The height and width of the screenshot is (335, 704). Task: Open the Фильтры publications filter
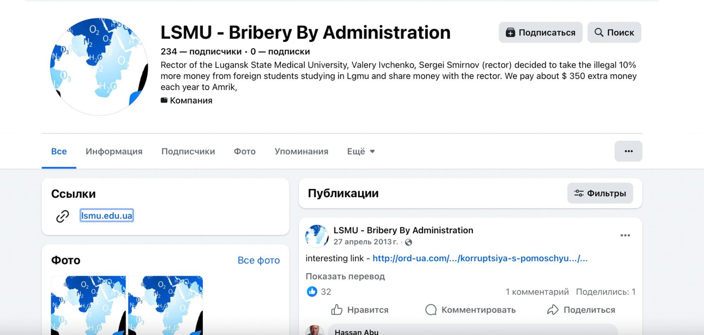tap(600, 193)
